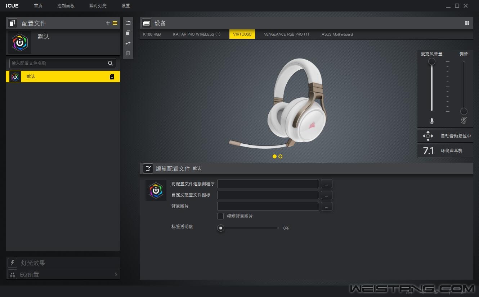
Task: Click the 0% opacity value
Action: 286,228
